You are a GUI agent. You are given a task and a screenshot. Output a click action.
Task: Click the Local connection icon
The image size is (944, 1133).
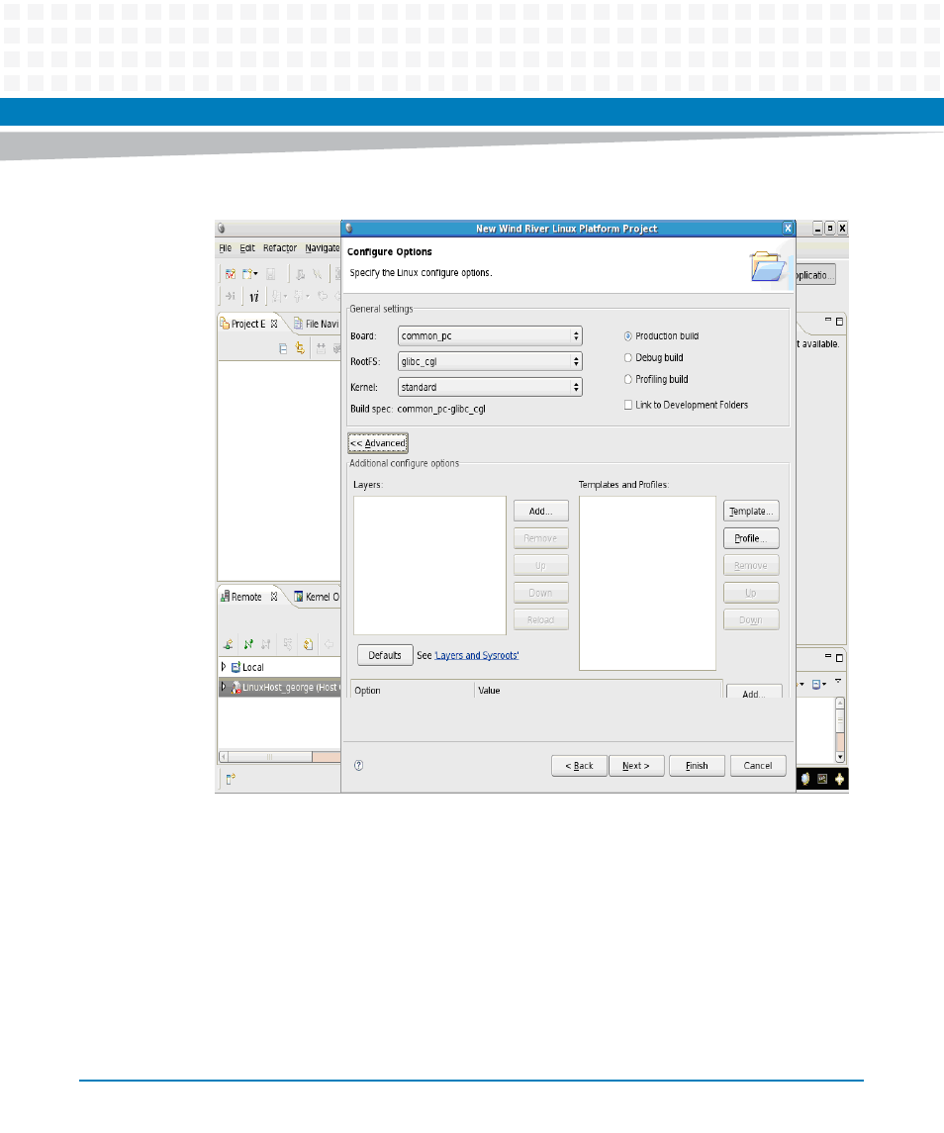[x=236, y=667]
